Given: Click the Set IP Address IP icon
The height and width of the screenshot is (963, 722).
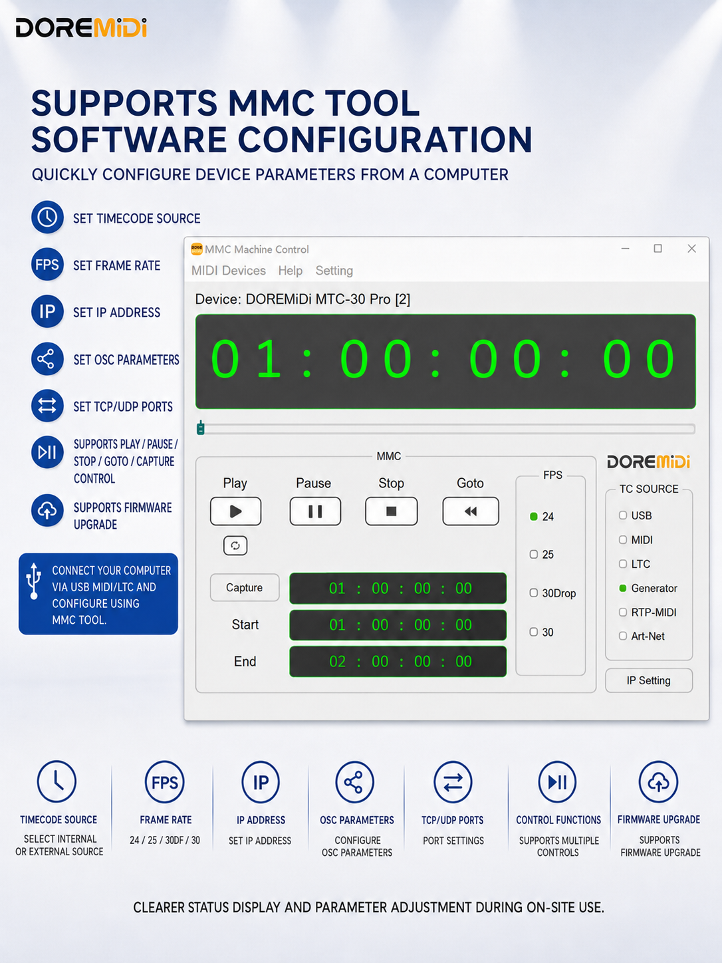Looking at the screenshot, I should (47, 312).
